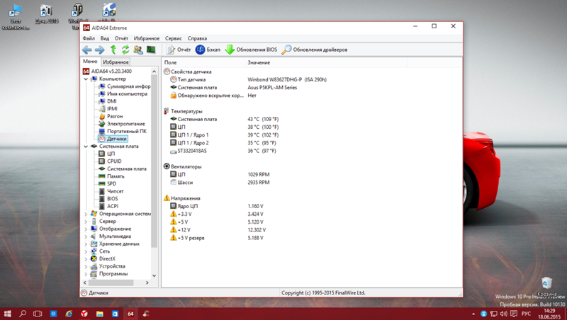The width and height of the screenshot is (567, 320).
Task: Collapse the Системная плата tree node
Action: click(86, 147)
